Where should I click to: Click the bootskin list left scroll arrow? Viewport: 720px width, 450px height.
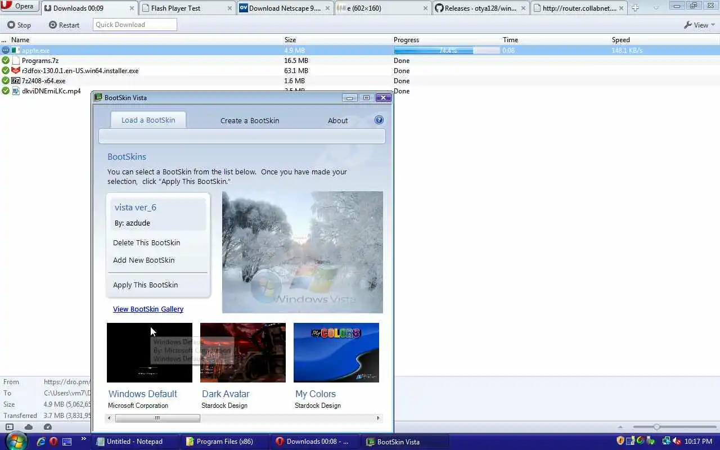[x=110, y=418]
